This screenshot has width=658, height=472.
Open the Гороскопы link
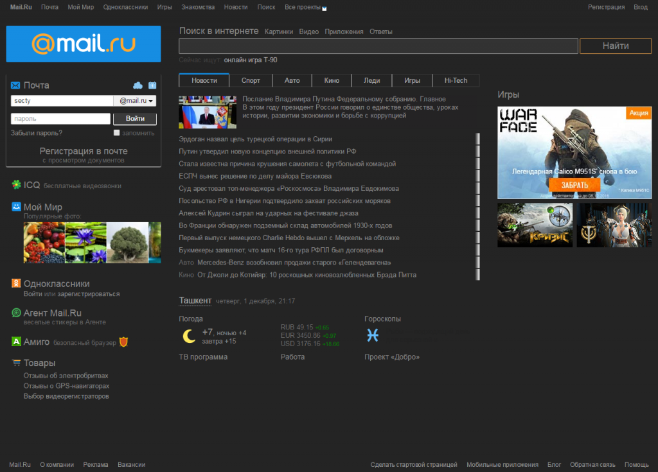(382, 319)
